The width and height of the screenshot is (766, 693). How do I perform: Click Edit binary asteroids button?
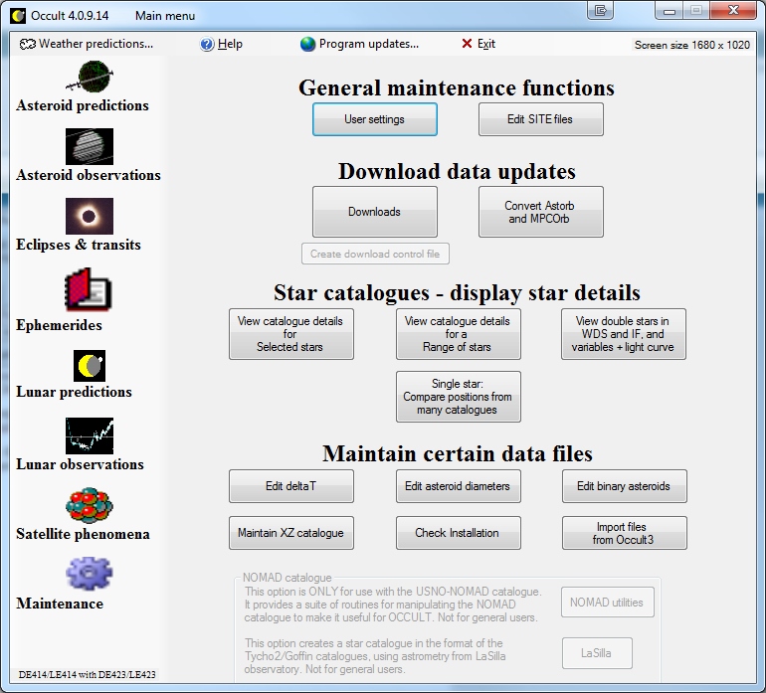click(625, 486)
